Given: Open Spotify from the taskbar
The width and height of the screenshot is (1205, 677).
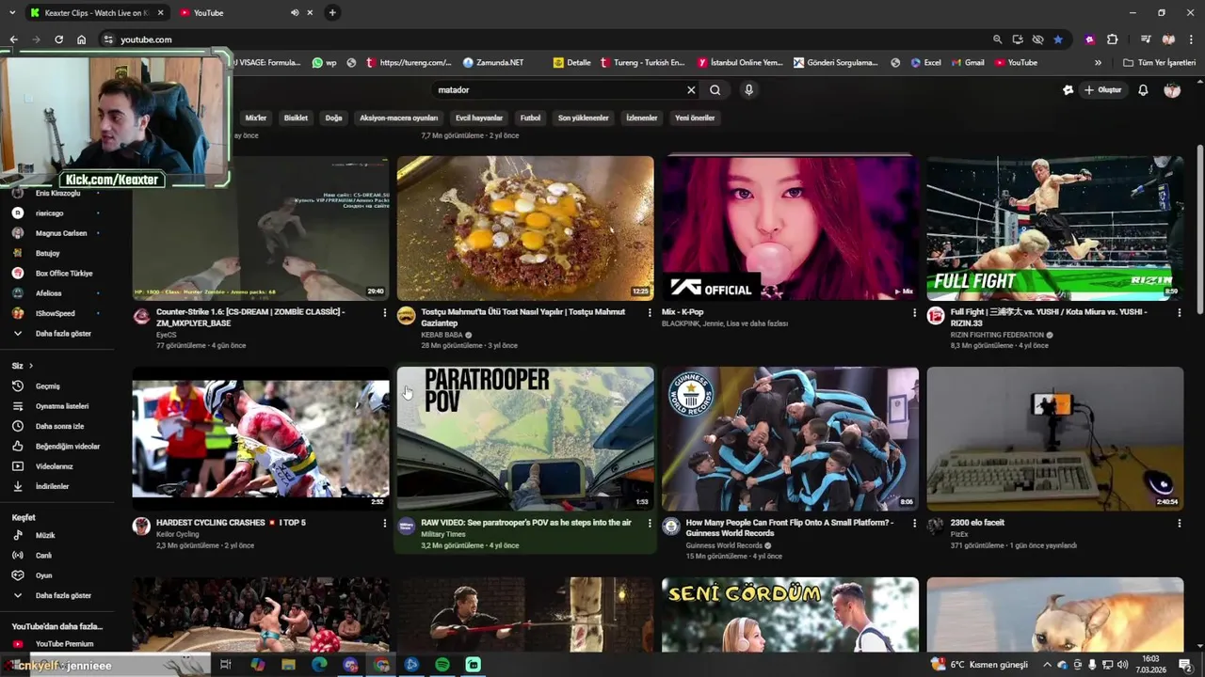Looking at the screenshot, I should pos(442,665).
